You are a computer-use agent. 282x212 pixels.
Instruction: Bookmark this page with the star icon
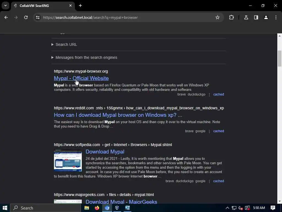click(218, 17)
